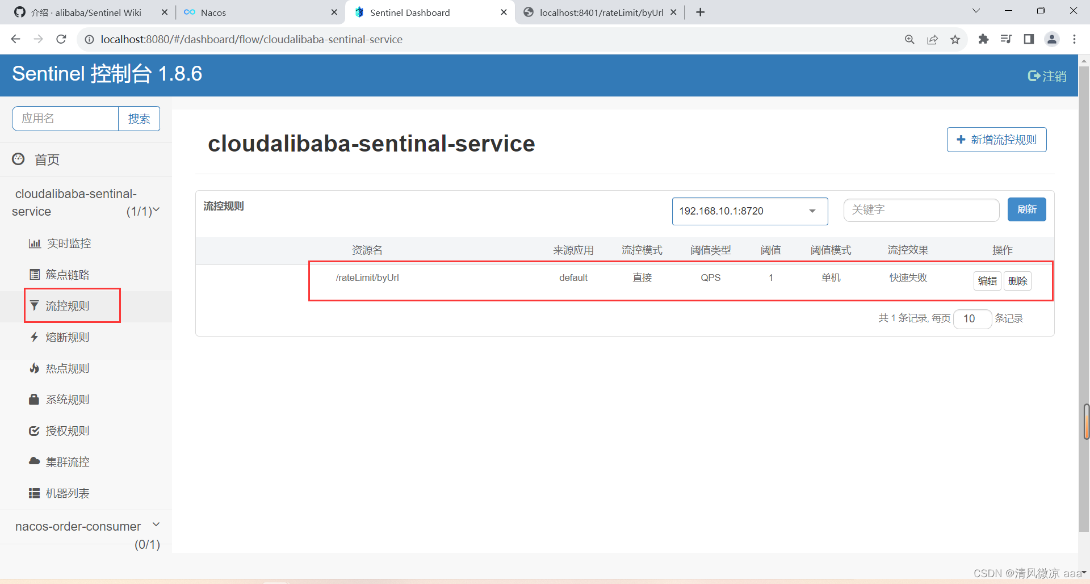Close the localhost:8401/rateLimit/byUrl tab
The image size is (1090, 584).
(x=673, y=12)
